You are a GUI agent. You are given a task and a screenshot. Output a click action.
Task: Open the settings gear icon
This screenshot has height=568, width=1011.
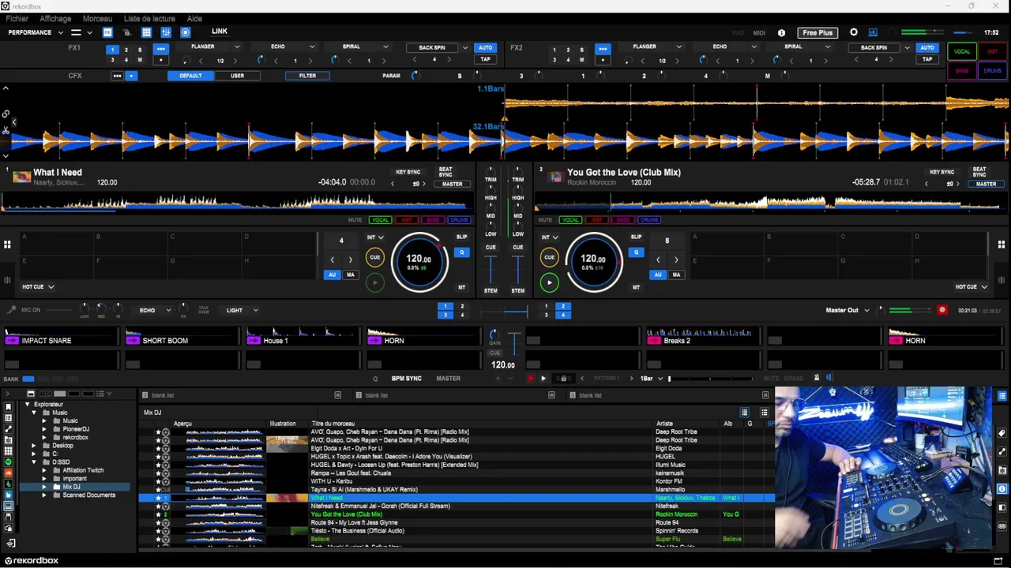(x=854, y=32)
